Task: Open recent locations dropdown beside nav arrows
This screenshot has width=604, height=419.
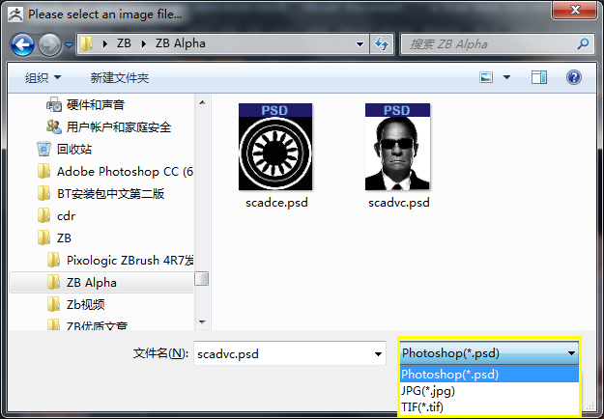Action: point(69,45)
